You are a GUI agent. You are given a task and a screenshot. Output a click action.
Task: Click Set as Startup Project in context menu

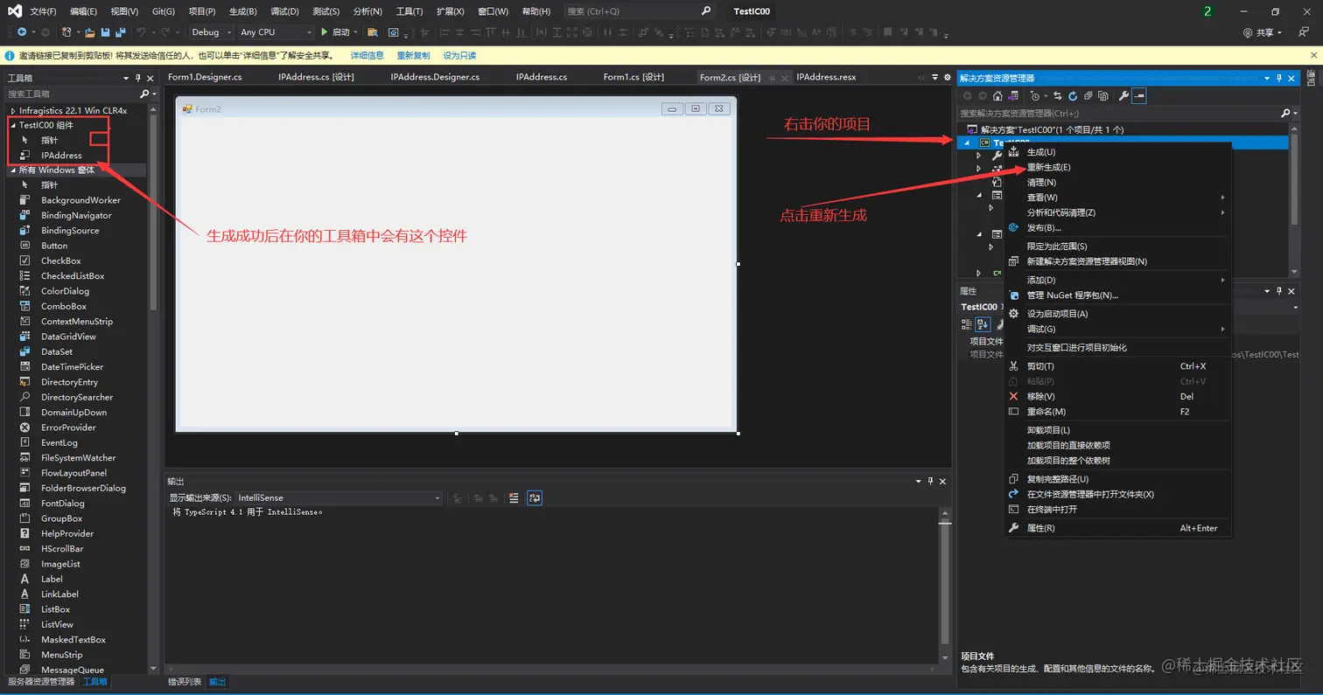point(1119,314)
